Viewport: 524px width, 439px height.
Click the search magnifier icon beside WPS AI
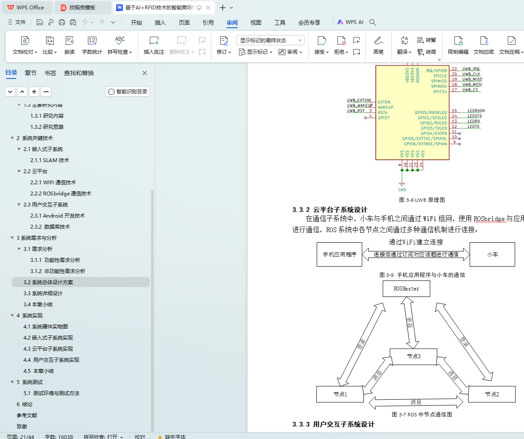click(x=373, y=22)
